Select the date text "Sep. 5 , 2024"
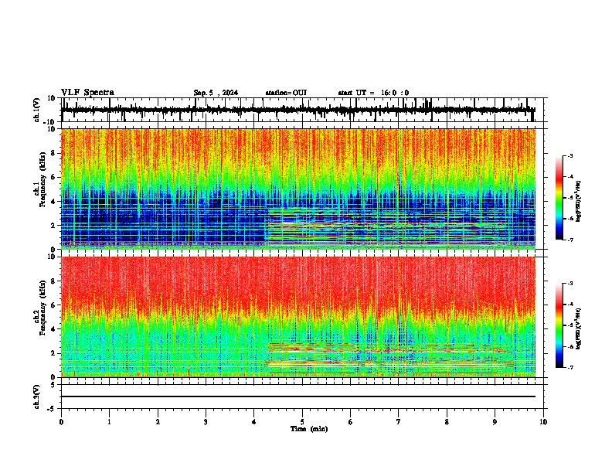The image size is (612, 473). [216, 93]
